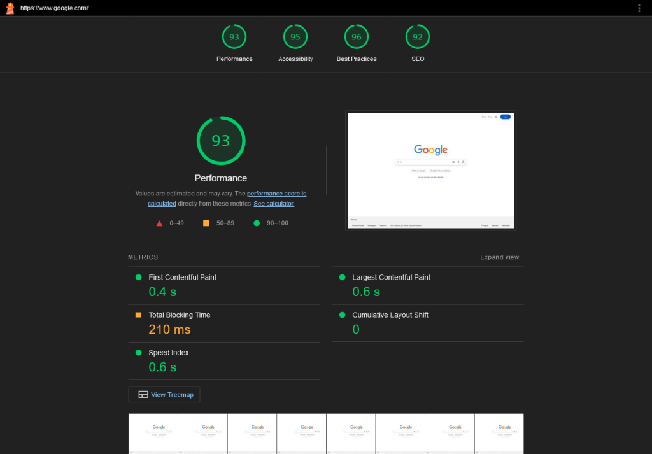Screen dimensions: 652x454
Task: Jump to the Accessibility section label
Action: pyautogui.click(x=295, y=59)
